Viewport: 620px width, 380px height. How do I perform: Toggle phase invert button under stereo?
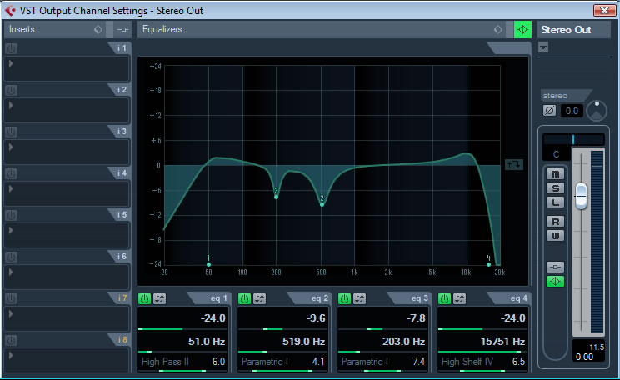[x=549, y=110]
